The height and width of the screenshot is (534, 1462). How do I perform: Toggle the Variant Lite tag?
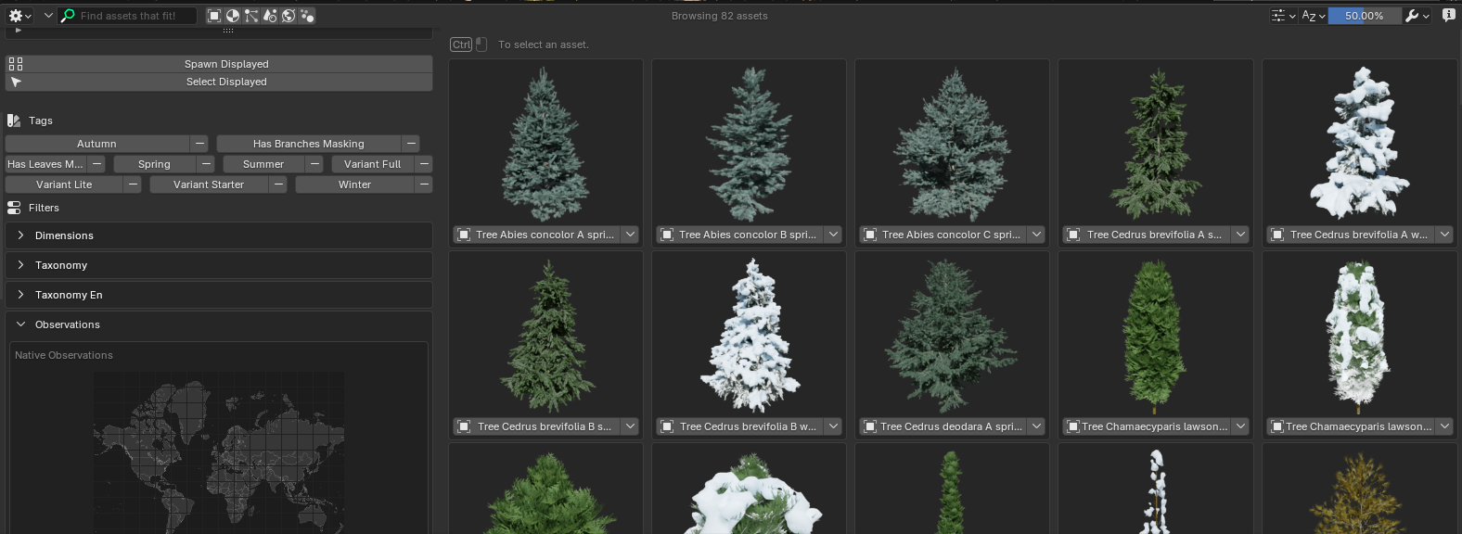point(64,184)
